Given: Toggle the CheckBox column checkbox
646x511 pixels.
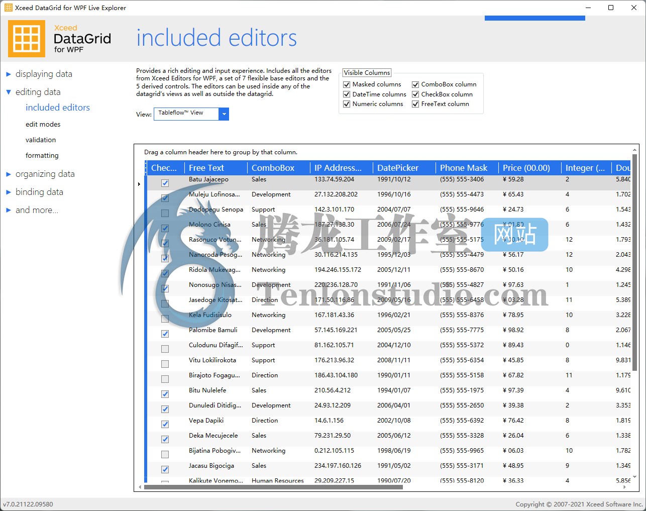Looking at the screenshot, I should [415, 94].
